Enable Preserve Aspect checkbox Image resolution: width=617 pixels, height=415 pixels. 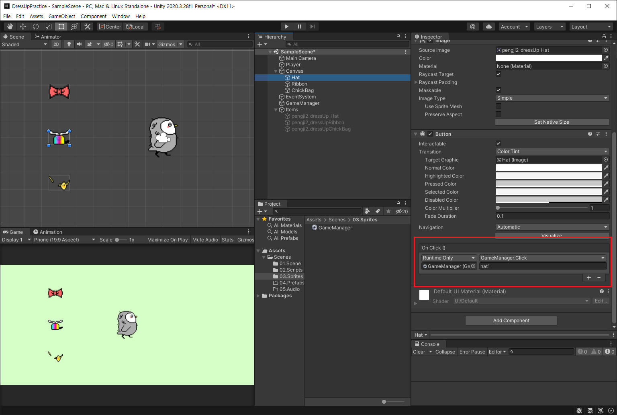(x=499, y=114)
